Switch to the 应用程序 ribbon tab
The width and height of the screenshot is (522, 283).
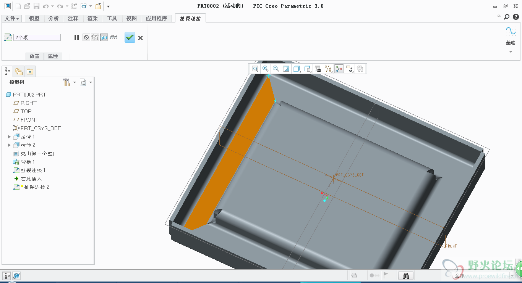(157, 18)
